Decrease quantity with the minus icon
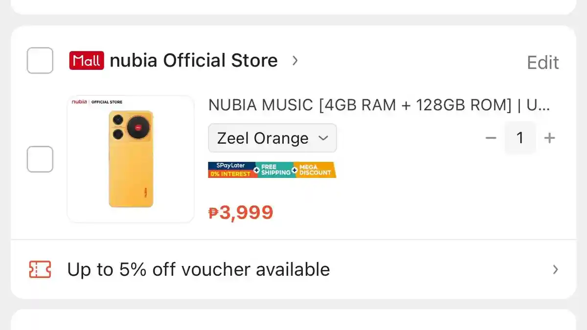Image resolution: width=587 pixels, height=330 pixels. [x=491, y=138]
